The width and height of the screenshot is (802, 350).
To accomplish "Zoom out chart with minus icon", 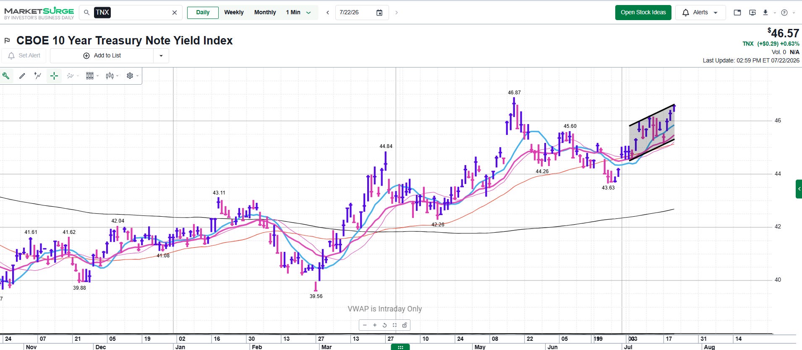I will coord(365,325).
